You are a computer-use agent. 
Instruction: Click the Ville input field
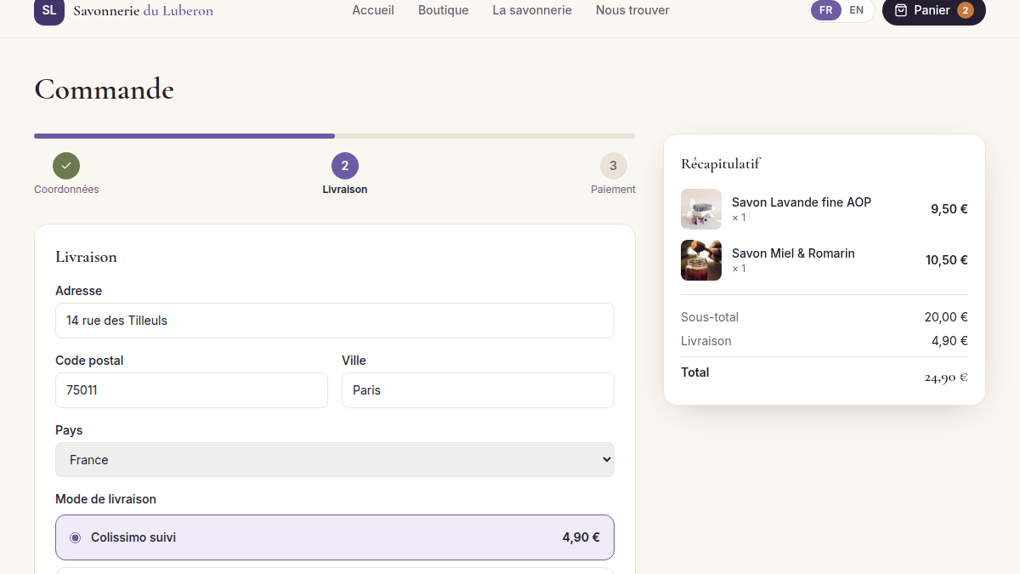tap(478, 390)
